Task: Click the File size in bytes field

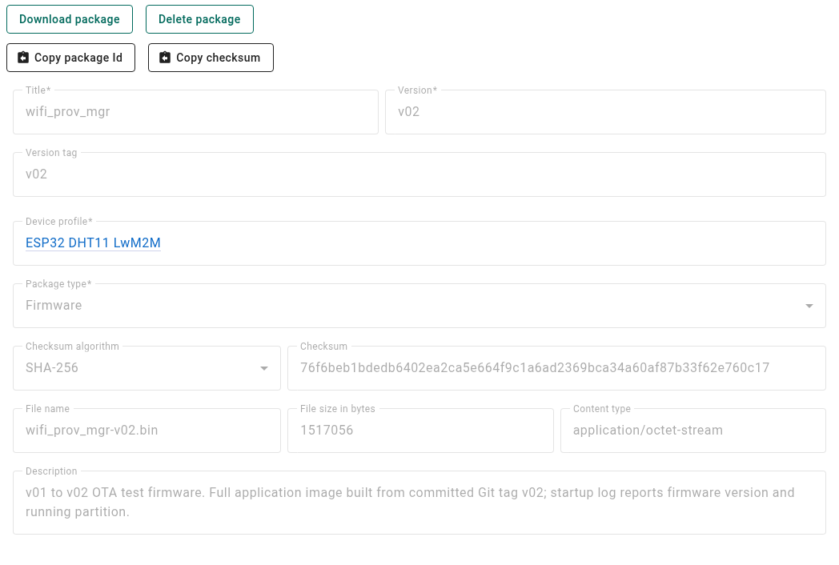Action: (x=420, y=431)
